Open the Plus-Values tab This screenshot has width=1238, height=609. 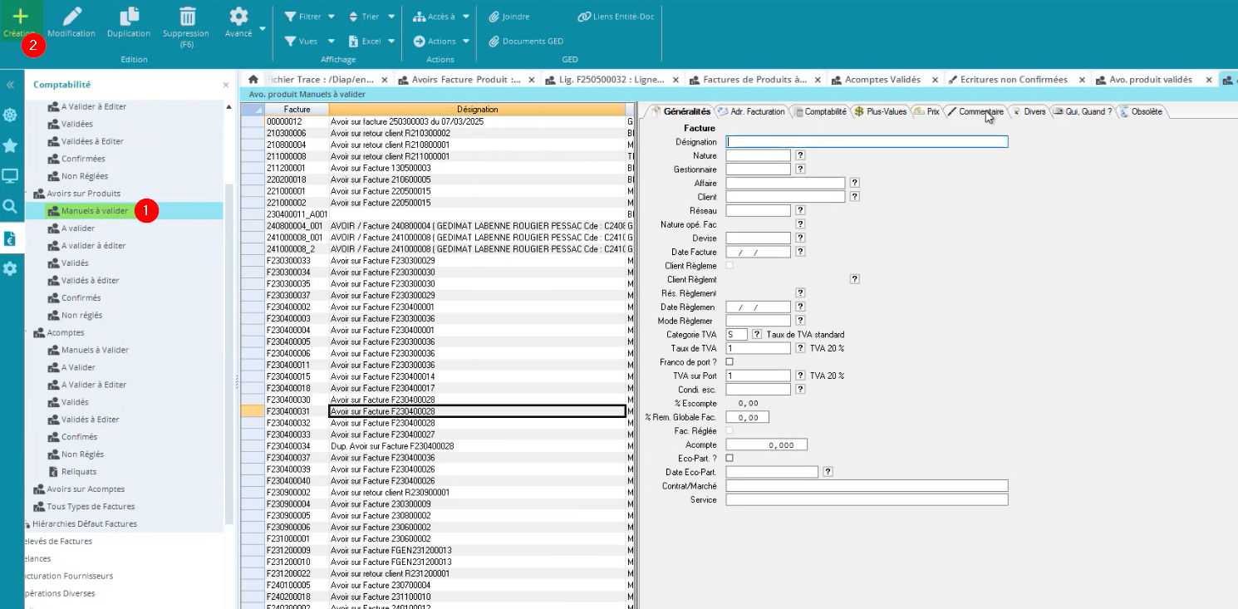(x=881, y=111)
